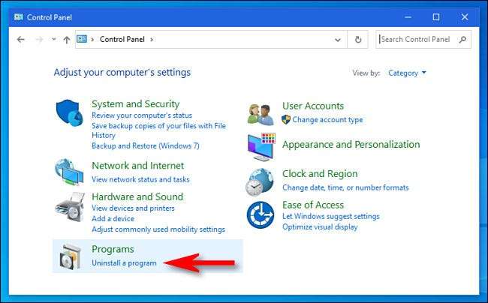Viewport: 488px width, 303px height.
Task: Click the User Accounts people icon
Action: point(261,112)
